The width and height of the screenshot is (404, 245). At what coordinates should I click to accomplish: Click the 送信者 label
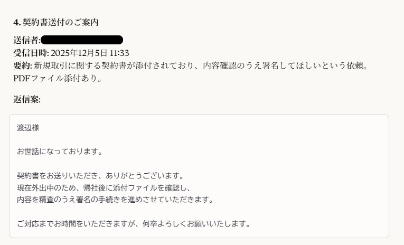click(27, 40)
